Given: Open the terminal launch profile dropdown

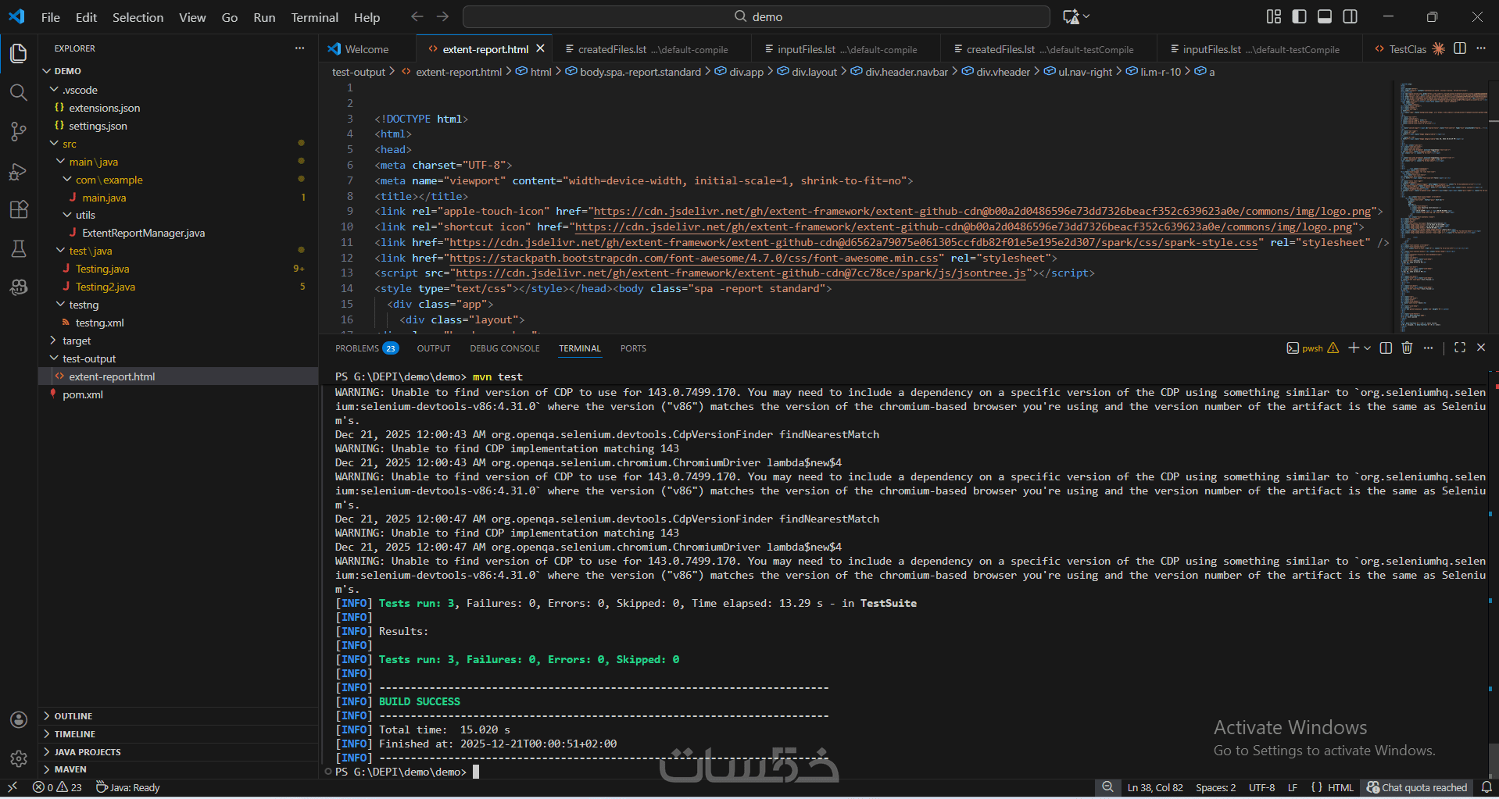Looking at the screenshot, I should [x=1367, y=348].
